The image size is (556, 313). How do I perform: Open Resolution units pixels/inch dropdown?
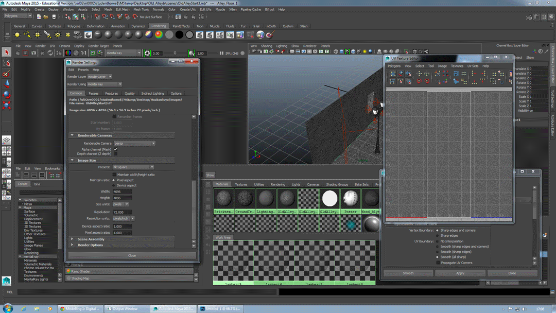[x=124, y=218]
